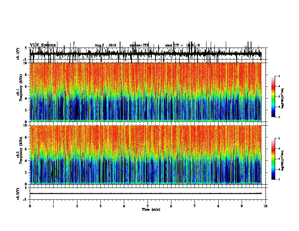Click the "6" kHz tick on ch.2 axis

coord(26,149)
